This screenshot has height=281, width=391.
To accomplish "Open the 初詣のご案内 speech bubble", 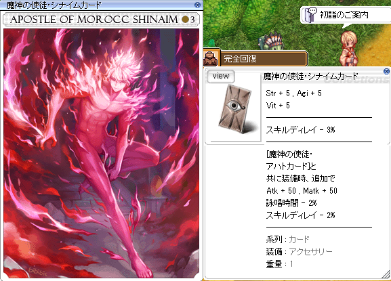I will click(x=346, y=15).
